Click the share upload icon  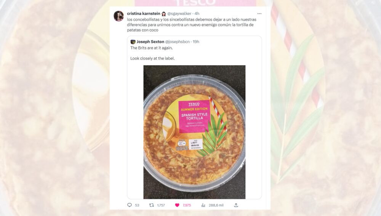(x=236, y=205)
